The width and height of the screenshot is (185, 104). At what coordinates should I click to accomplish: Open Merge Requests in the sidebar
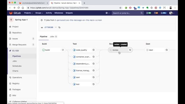[x=19, y=45]
